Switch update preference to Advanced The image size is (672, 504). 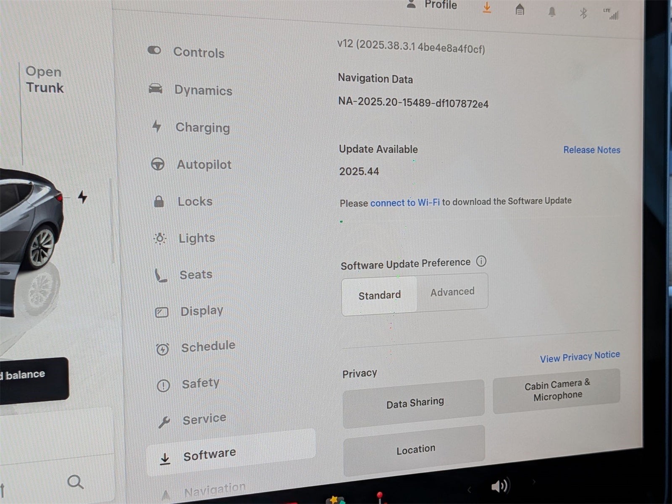[x=452, y=292]
